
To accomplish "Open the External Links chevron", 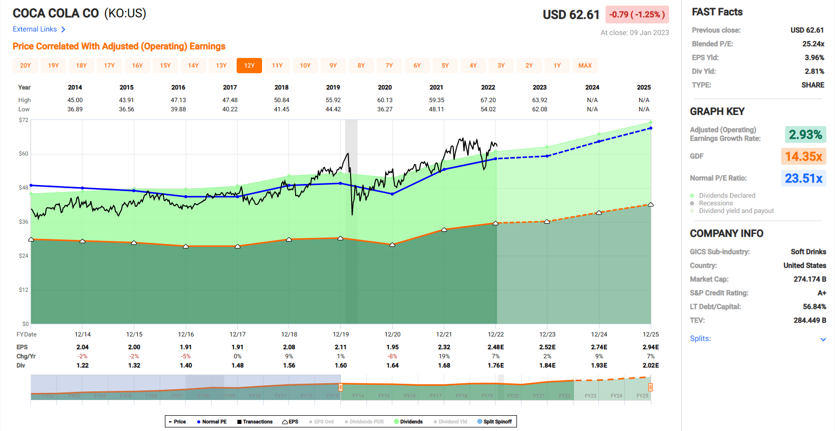I will tap(63, 29).
